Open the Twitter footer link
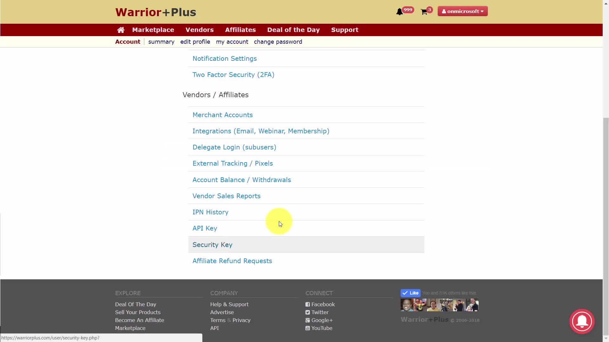Image resolution: width=609 pixels, height=342 pixels. 317,312
